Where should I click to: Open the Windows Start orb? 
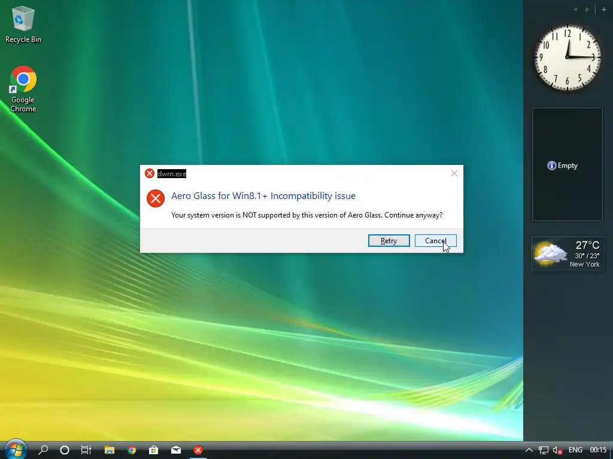(x=16, y=449)
